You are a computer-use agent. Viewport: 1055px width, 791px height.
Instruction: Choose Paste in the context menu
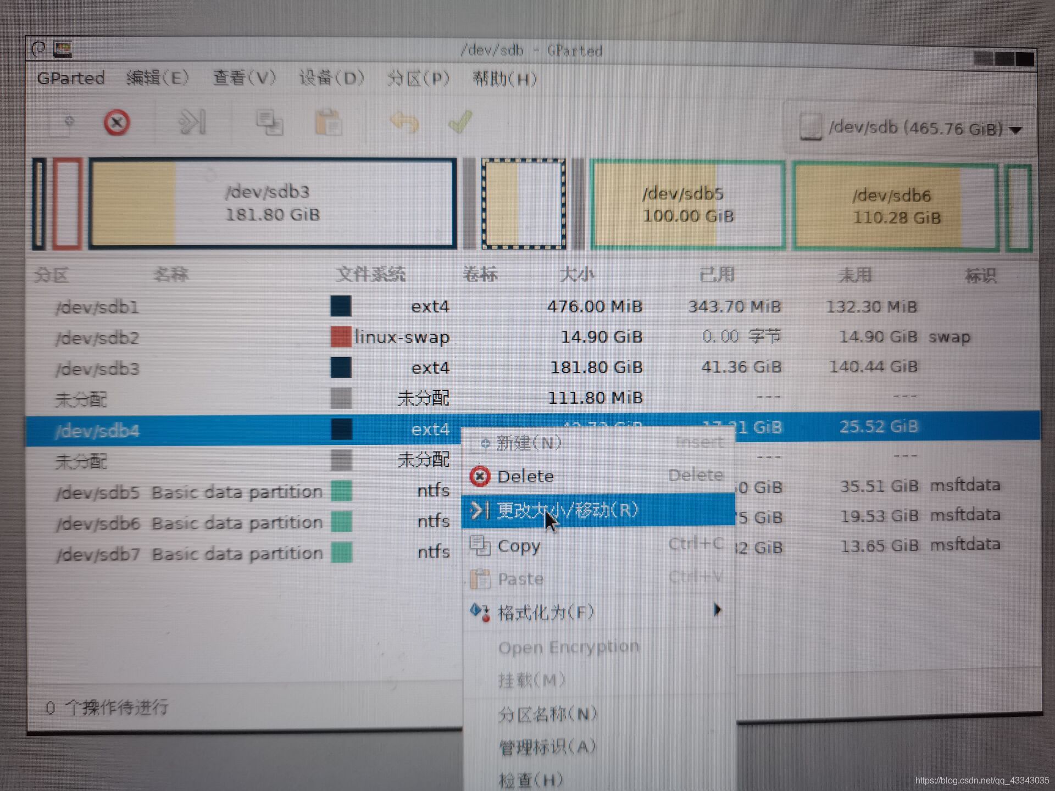point(598,578)
